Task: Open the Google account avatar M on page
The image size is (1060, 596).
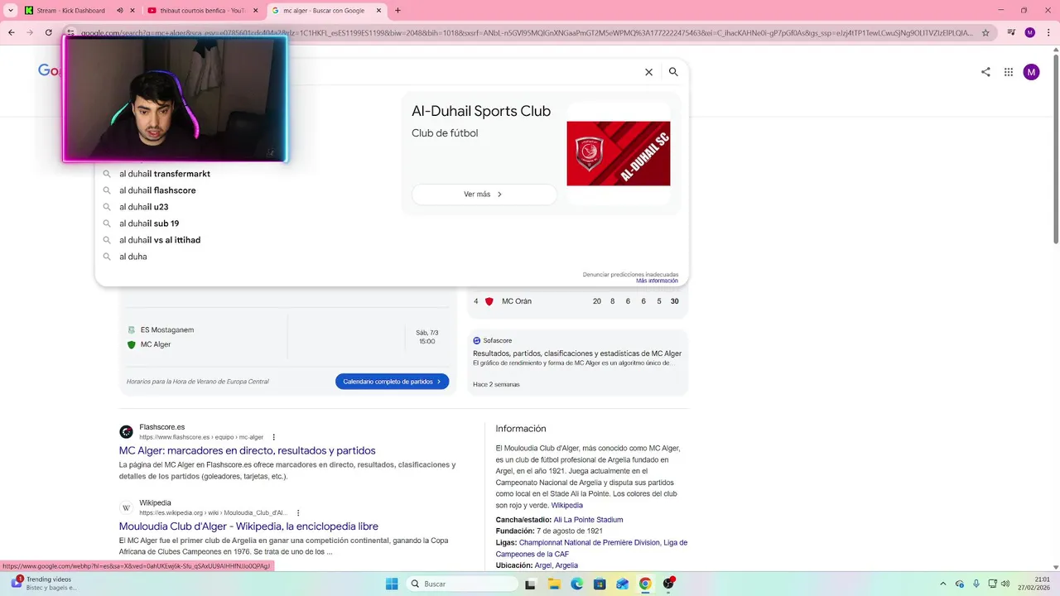Action: click(x=1031, y=72)
